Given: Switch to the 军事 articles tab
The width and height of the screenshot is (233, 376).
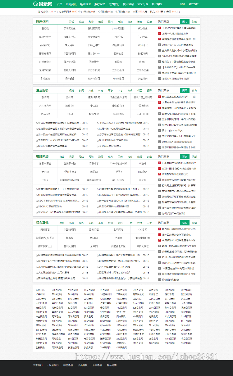Looking at the screenshot, I should click(185, 156).
